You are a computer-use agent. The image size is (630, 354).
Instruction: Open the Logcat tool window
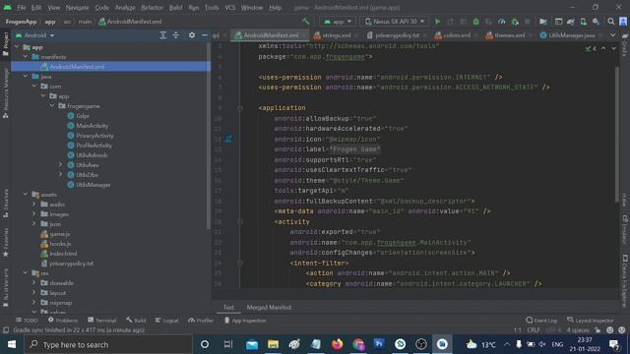point(166,321)
